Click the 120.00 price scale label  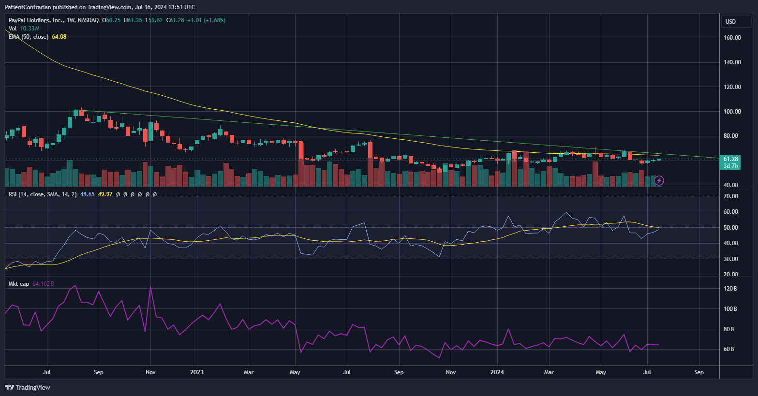tap(732, 87)
